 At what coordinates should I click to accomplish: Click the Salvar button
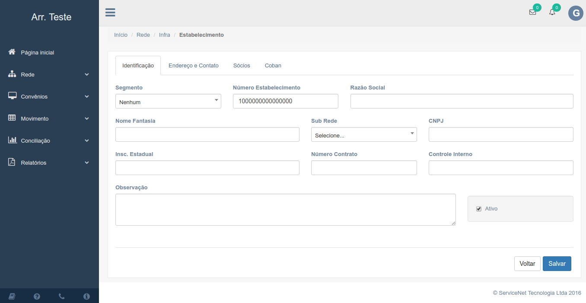(x=557, y=264)
